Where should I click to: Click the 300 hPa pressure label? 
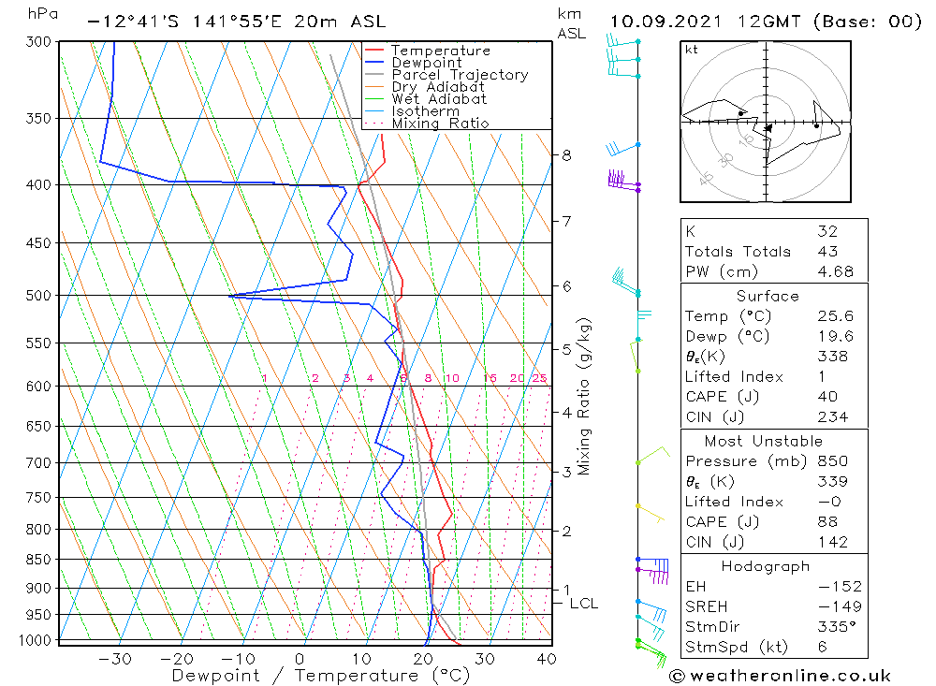[38, 42]
